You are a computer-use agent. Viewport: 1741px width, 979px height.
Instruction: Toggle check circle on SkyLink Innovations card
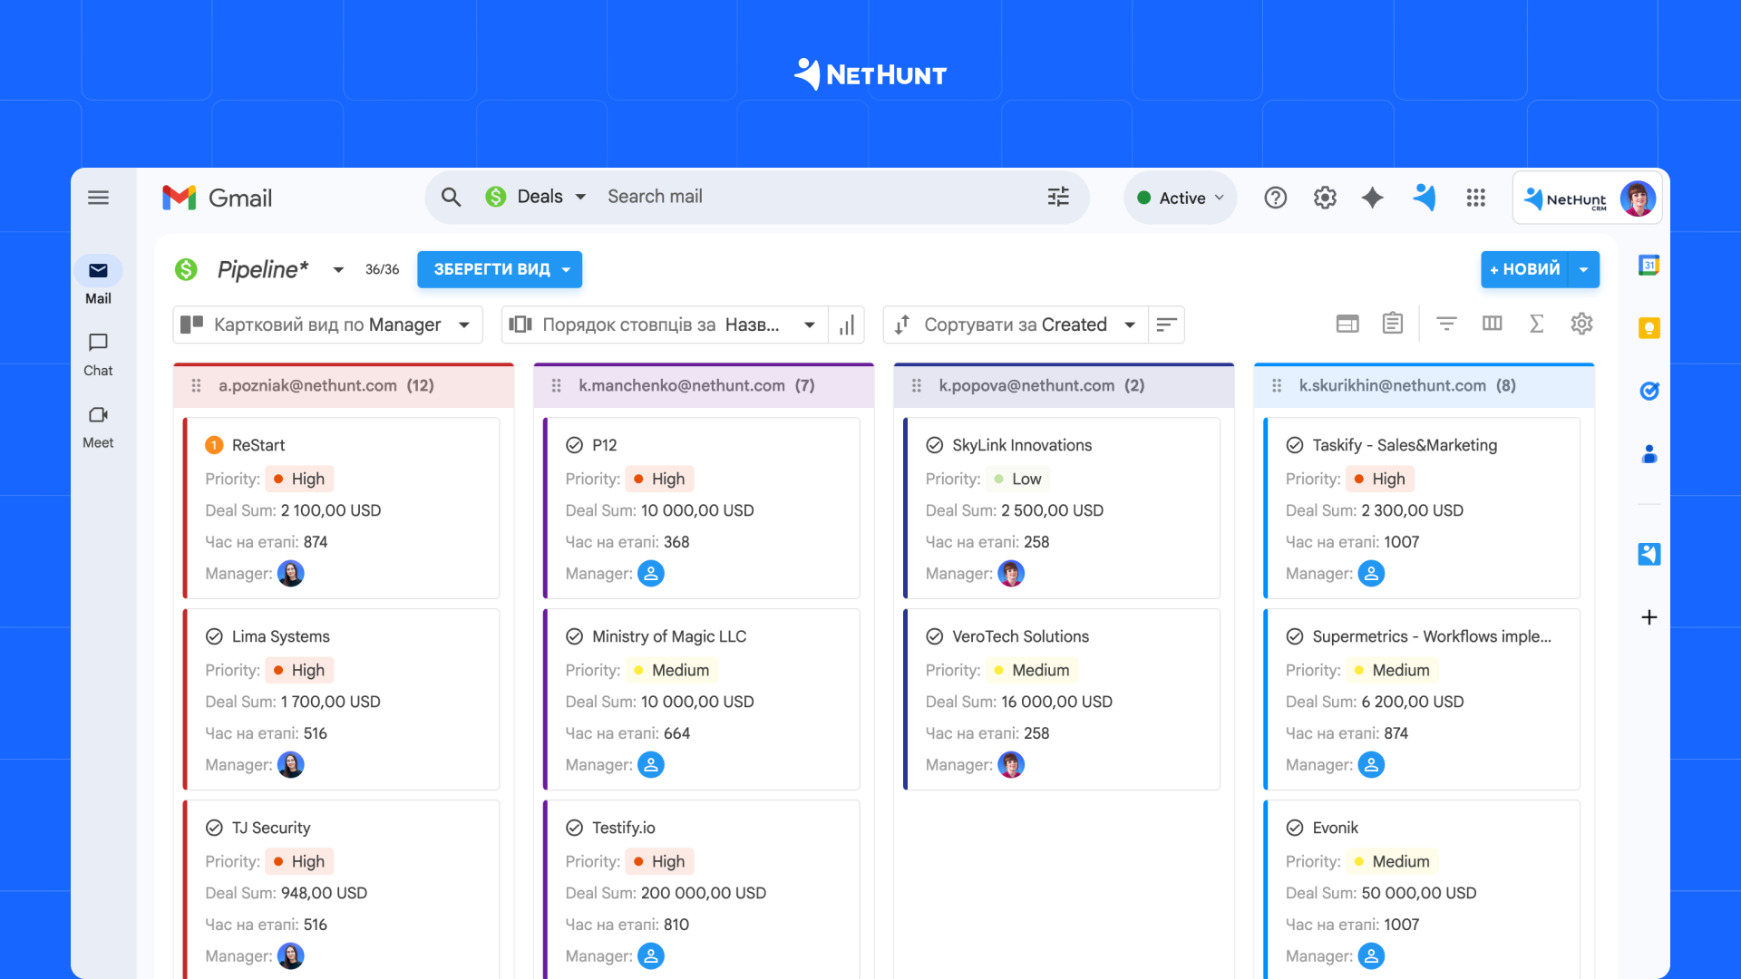(x=934, y=445)
